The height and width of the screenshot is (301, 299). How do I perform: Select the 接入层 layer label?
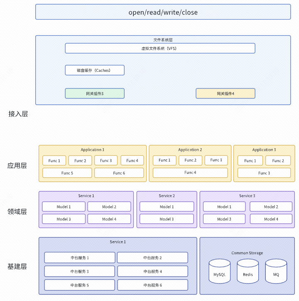(x=18, y=114)
